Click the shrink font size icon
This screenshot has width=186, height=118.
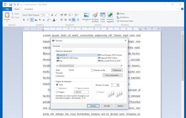click(x=56, y=15)
